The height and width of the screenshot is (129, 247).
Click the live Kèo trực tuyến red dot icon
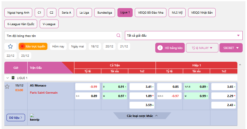[x=22, y=47]
